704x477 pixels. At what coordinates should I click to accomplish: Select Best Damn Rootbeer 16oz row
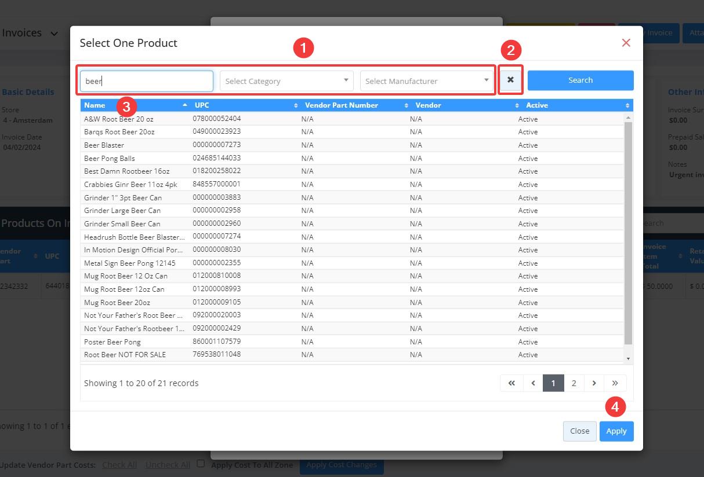click(x=352, y=171)
